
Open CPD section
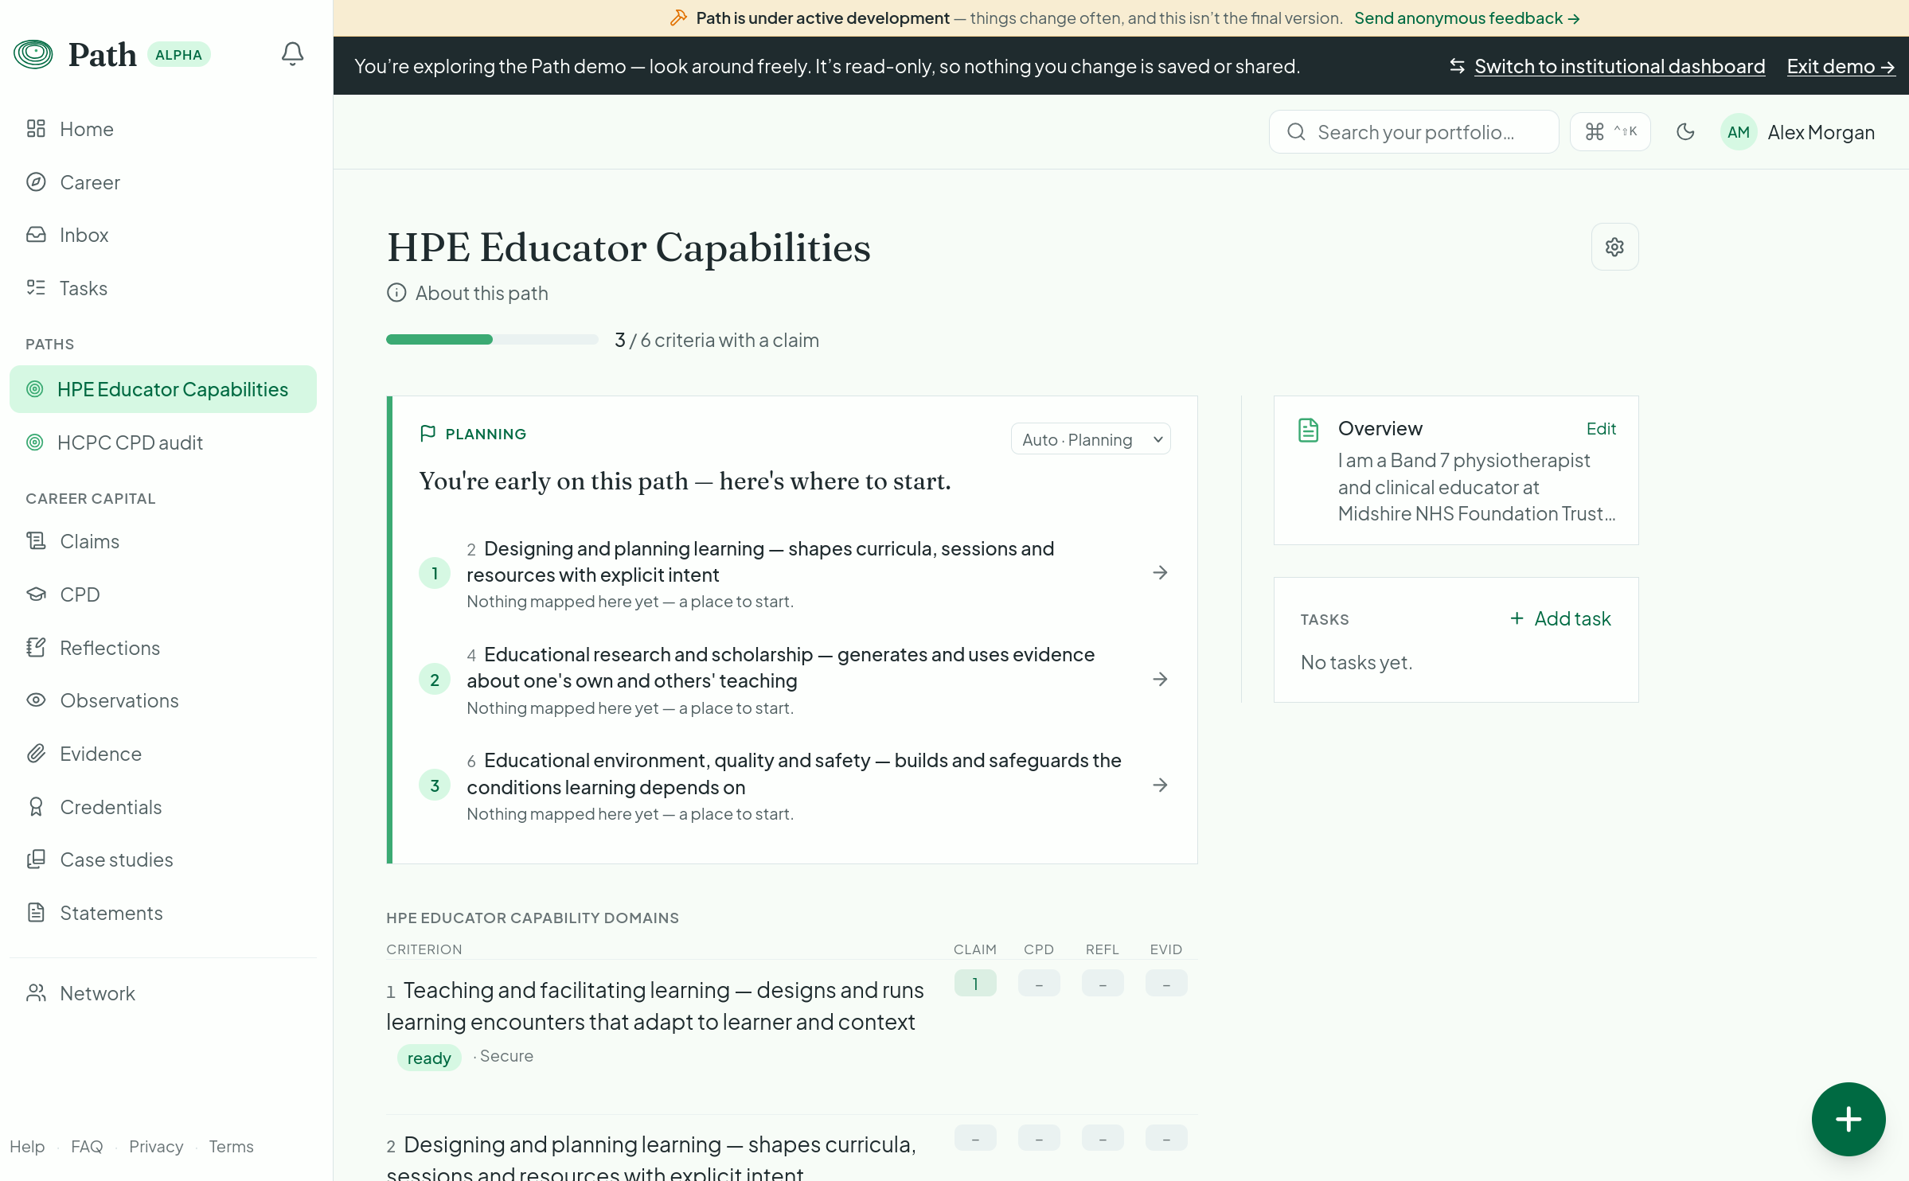click(x=163, y=594)
